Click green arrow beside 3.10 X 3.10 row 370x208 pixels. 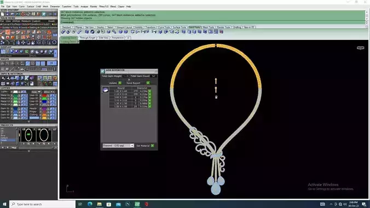coord(149,100)
